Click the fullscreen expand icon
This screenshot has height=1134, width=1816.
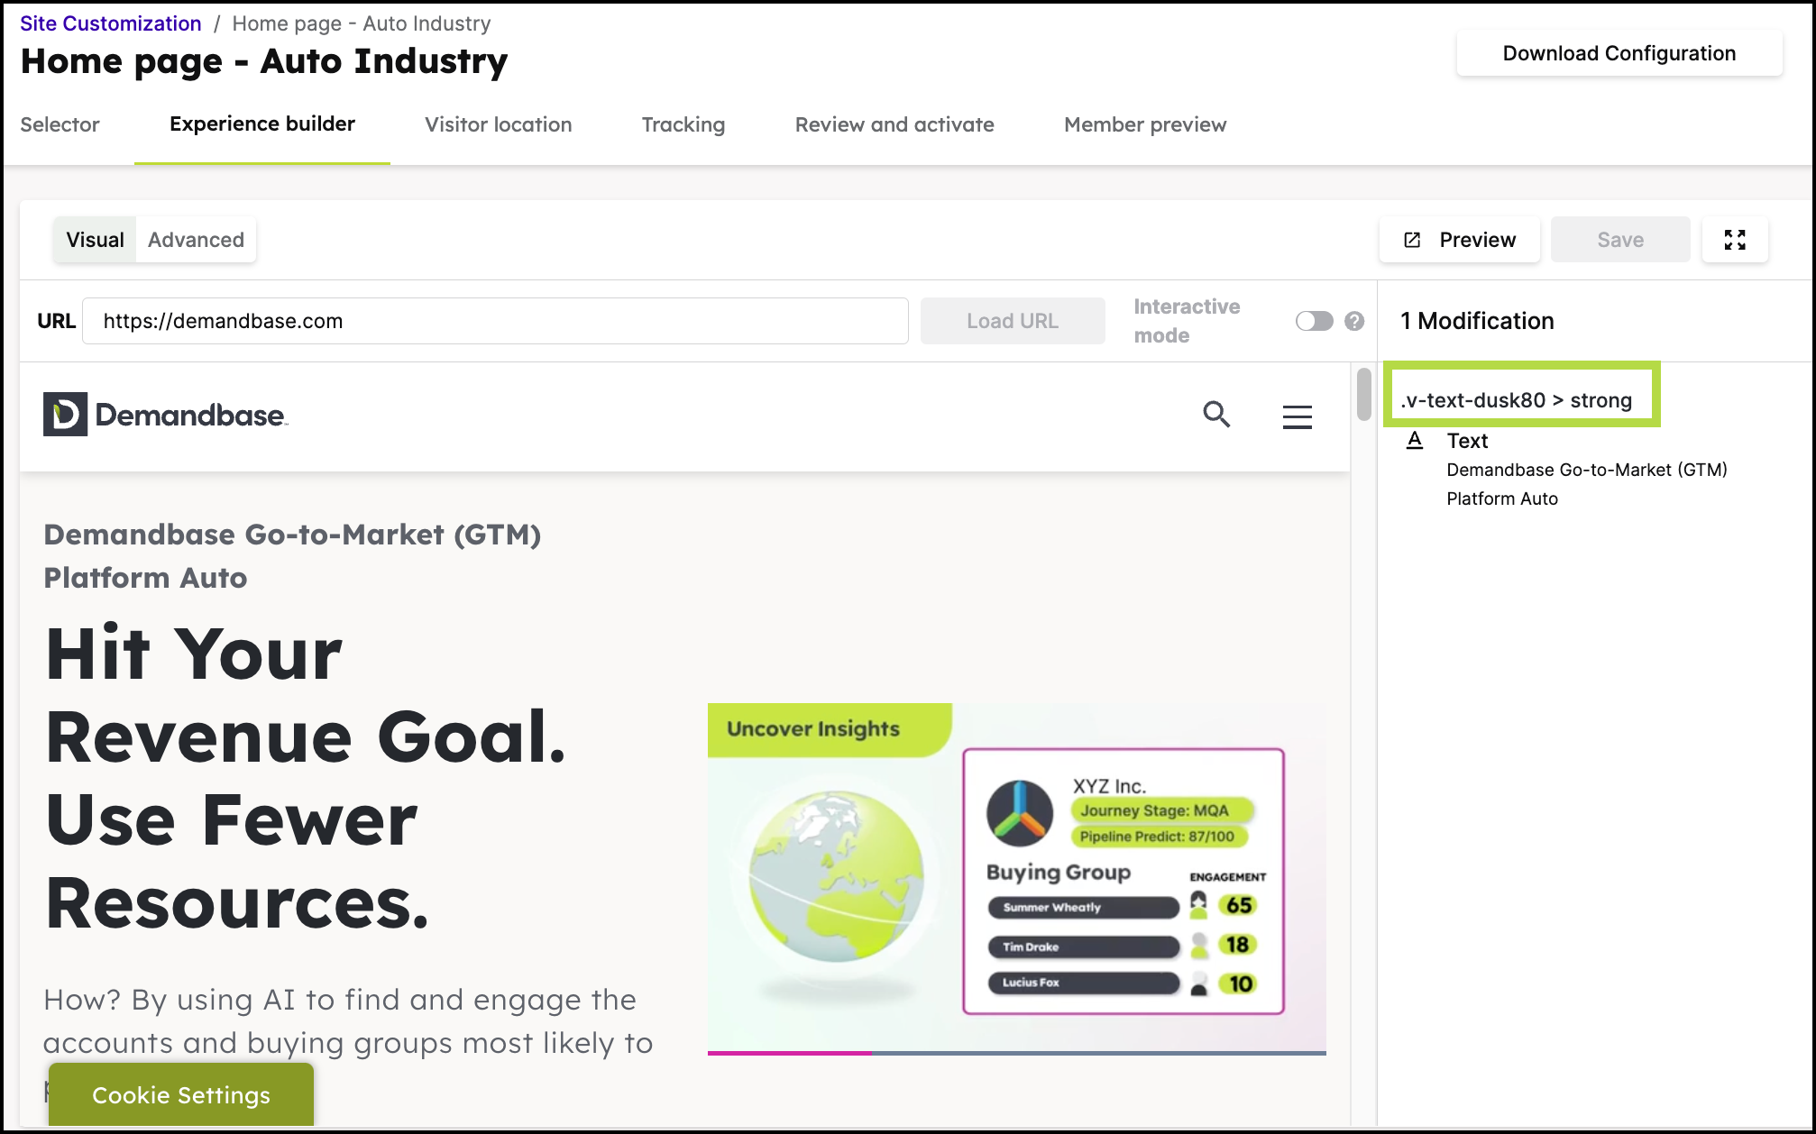pos(1735,240)
